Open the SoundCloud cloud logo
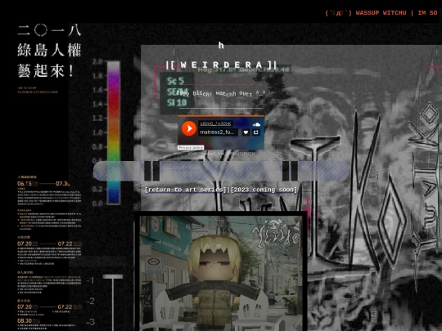 pyautogui.click(x=256, y=124)
